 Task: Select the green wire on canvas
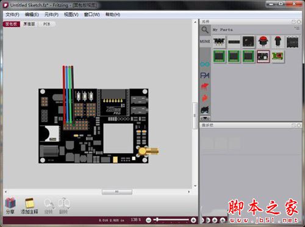[70, 95]
